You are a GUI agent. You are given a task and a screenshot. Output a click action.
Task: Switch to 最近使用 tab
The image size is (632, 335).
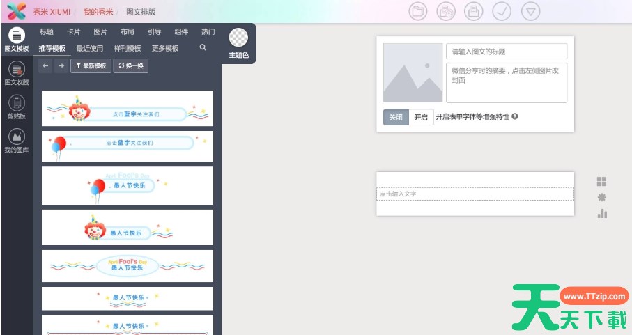point(90,48)
